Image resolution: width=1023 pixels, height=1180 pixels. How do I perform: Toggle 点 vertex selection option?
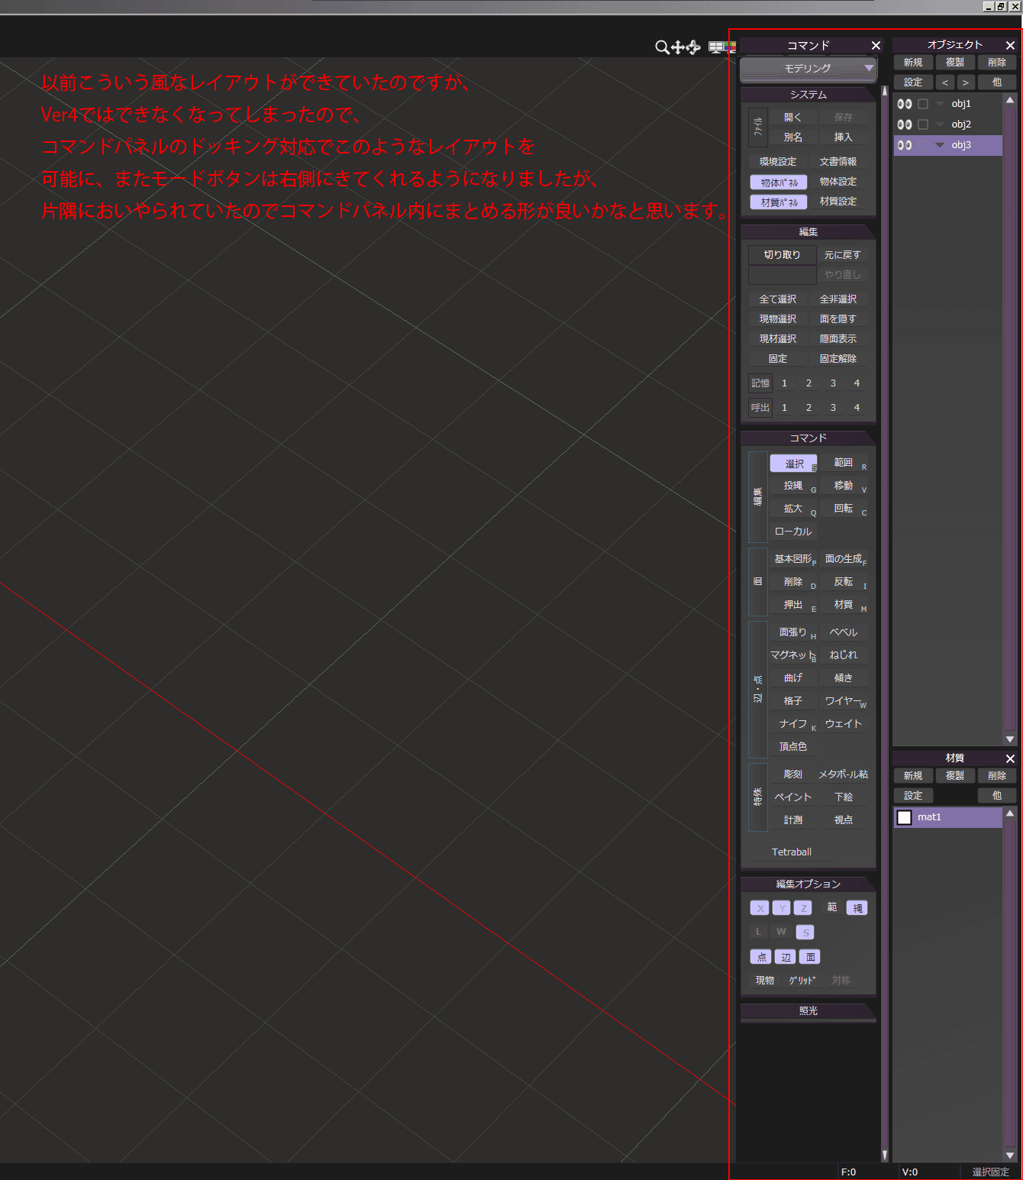tap(761, 957)
